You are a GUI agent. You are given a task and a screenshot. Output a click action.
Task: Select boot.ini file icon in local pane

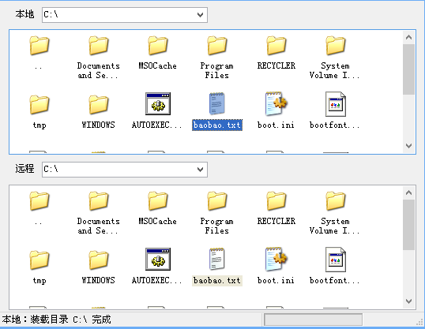pos(276,103)
